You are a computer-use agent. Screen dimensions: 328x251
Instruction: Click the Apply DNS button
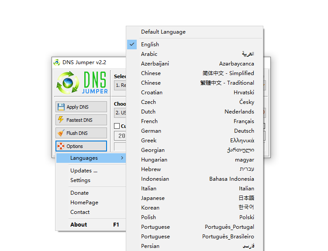tap(81, 107)
